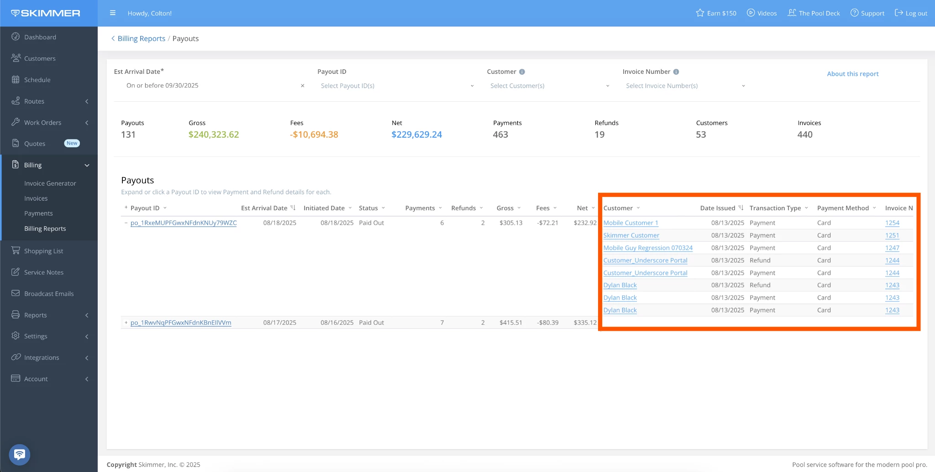Screen dimensions: 935x472
Task: Click Invoice Number info icon
Action: click(x=676, y=72)
